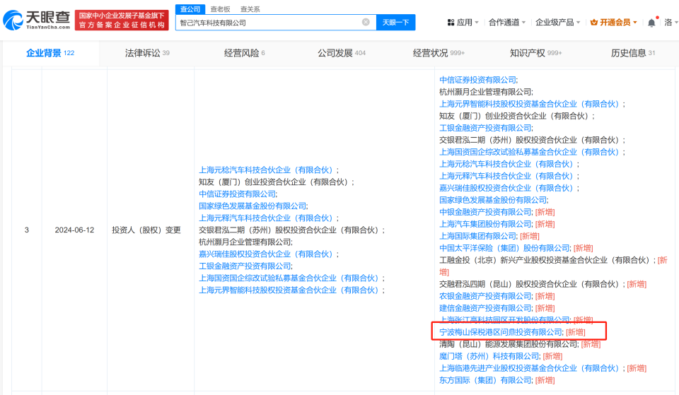
Task: Open 中信证券投资有限公司 link in before-change column
Action: (237, 194)
